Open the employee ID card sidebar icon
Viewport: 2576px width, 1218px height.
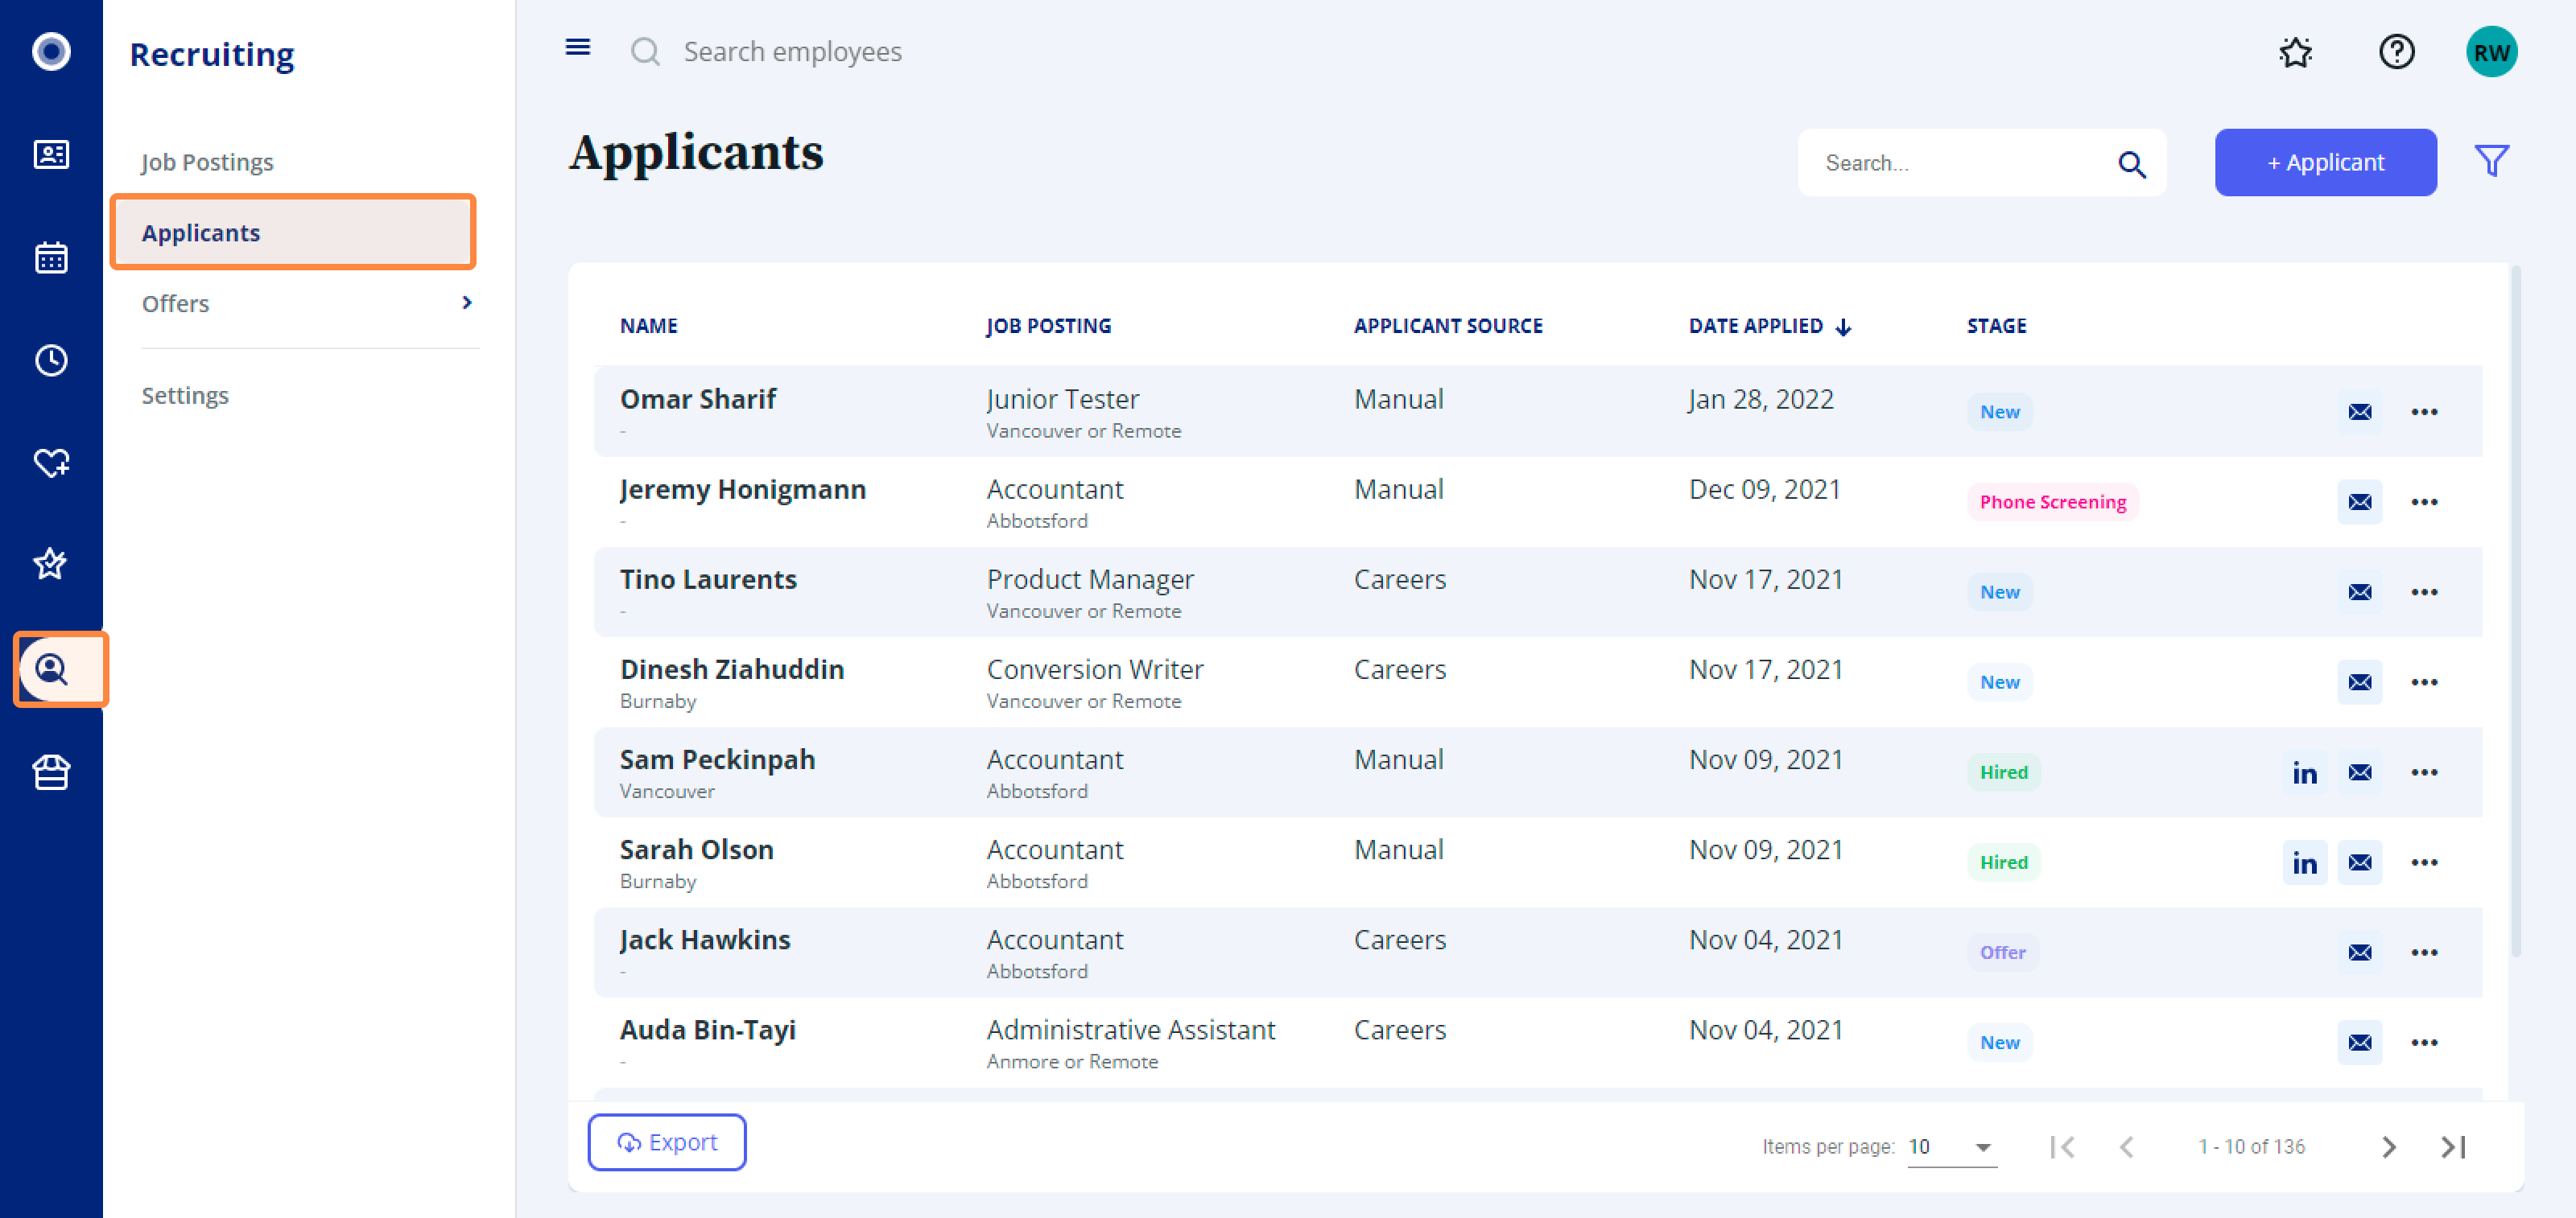(51, 154)
